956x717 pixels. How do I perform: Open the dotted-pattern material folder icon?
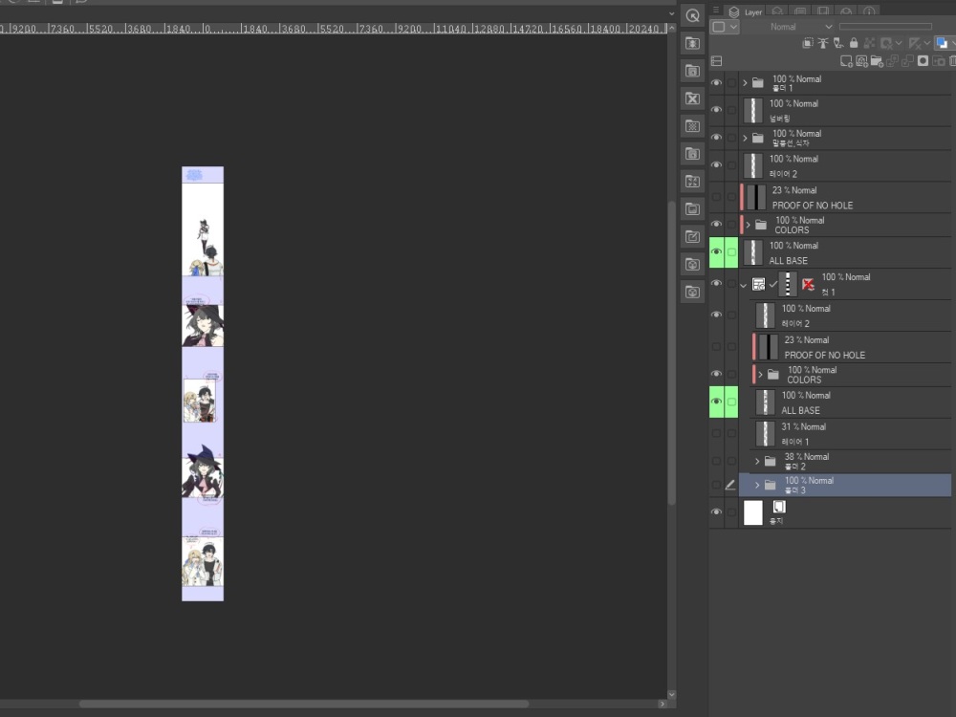[x=692, y=126]
